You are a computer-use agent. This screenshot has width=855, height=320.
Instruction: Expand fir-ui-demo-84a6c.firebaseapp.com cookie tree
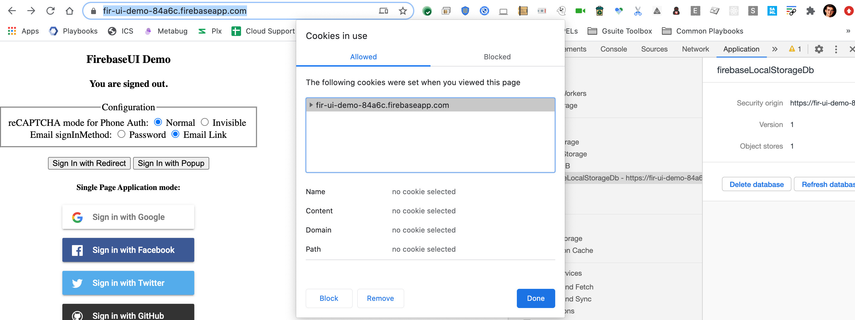click(311, 105)
